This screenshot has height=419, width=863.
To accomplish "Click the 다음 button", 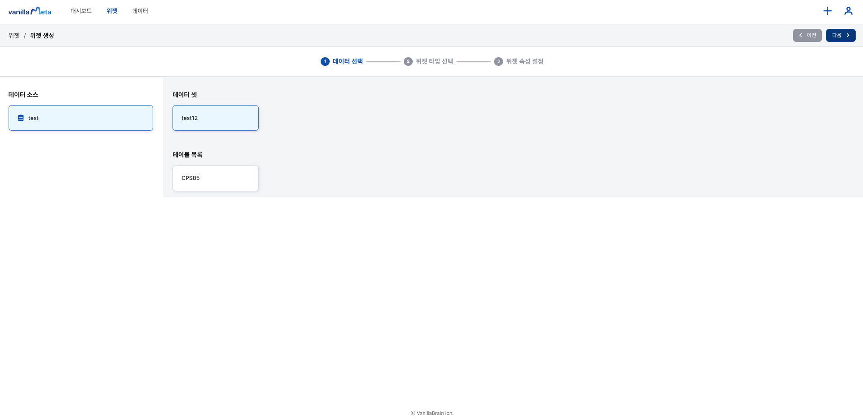I will pyautogui.click(x=840, y=35).
